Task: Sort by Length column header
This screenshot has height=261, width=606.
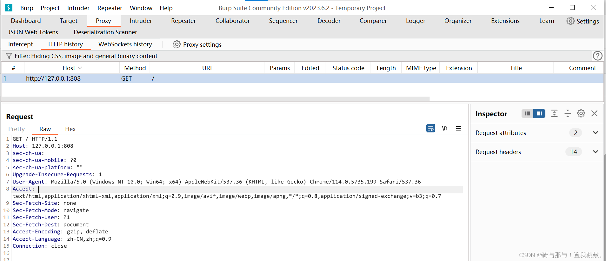Action: coord(386,68)
